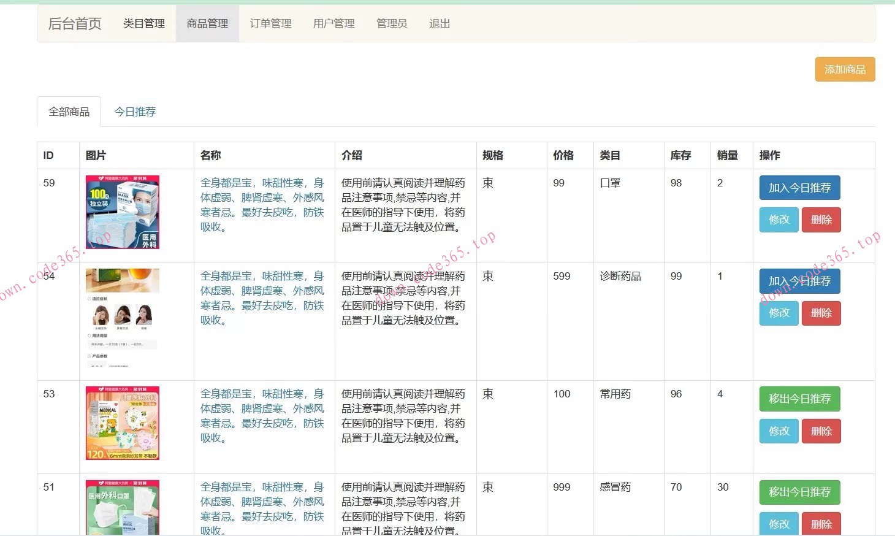895x536 pixels.
Task: Open the 后台首页 menu item
Action: click(74, 23)
